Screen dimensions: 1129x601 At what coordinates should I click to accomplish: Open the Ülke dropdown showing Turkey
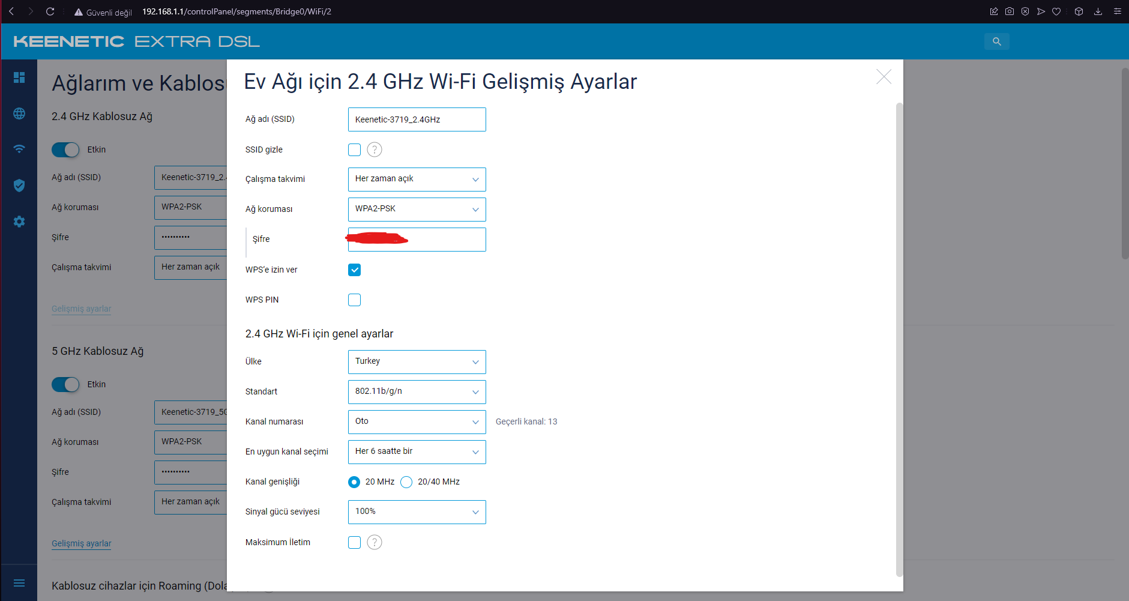click(x=417, y=361)
